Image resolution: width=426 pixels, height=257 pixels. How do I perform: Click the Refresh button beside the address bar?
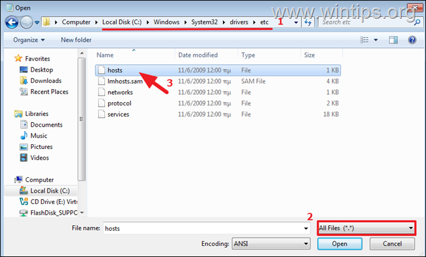[308, 22]
